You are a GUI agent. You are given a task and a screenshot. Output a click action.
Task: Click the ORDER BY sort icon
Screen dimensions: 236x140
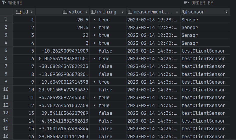coord(186,3)
